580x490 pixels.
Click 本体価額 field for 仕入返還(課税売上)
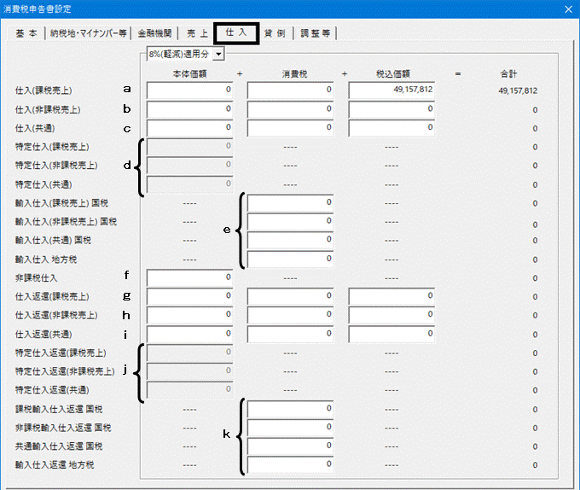click(189, 296)
